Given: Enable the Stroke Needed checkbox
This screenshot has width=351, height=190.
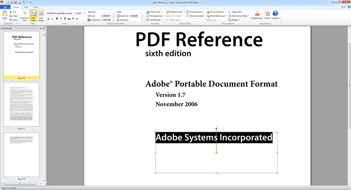Looking at the screenshot, I should 188,16.
